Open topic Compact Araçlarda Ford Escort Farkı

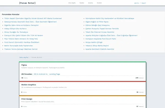point(101,39)
